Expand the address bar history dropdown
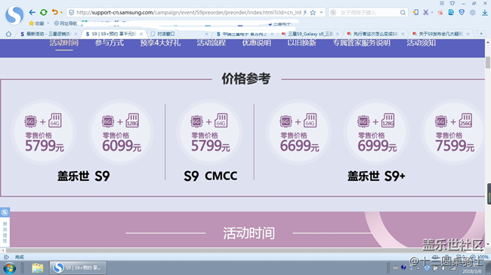 click(x=321, y=13)
